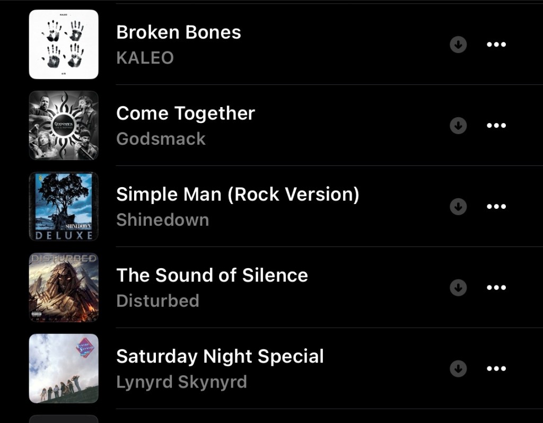
Task: Tap the Disturbed Immortalized album cover
Action: 64,288
